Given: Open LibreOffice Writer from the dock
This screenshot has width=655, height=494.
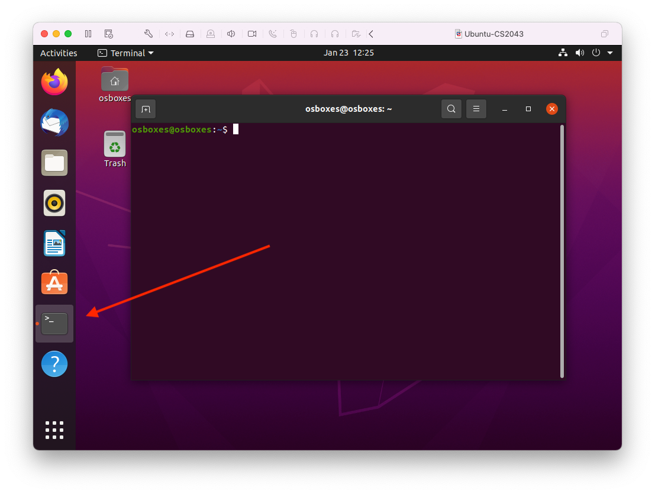Looking at the screenshot, I should (x=54, y=243).
